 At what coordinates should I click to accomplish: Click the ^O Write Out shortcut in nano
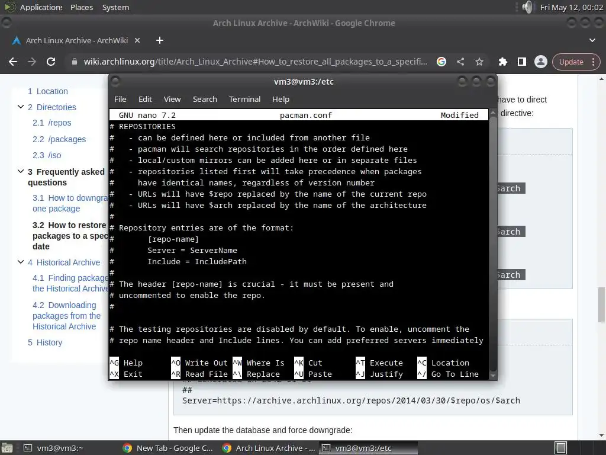point(199,363)
